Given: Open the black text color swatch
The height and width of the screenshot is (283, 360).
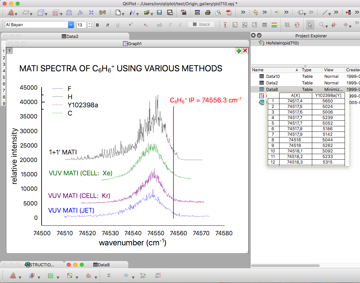Looking at the screenshot, I should point(201,25).
